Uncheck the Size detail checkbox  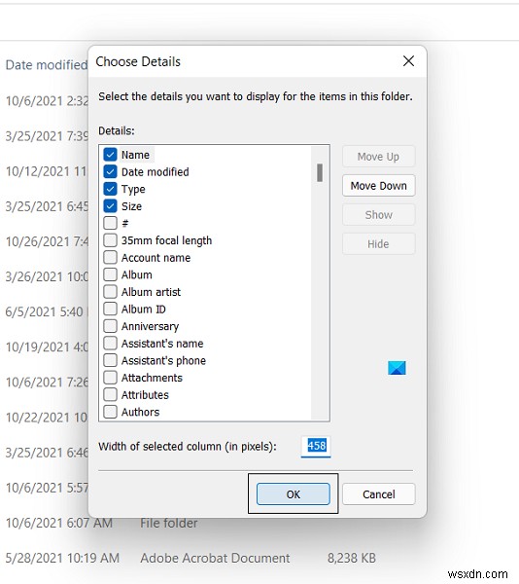110,205
